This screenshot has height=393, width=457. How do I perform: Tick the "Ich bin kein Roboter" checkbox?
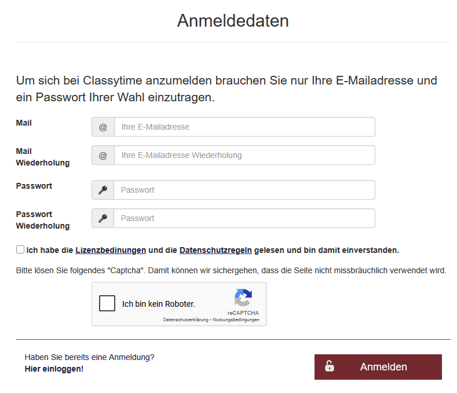coord(107,303)
